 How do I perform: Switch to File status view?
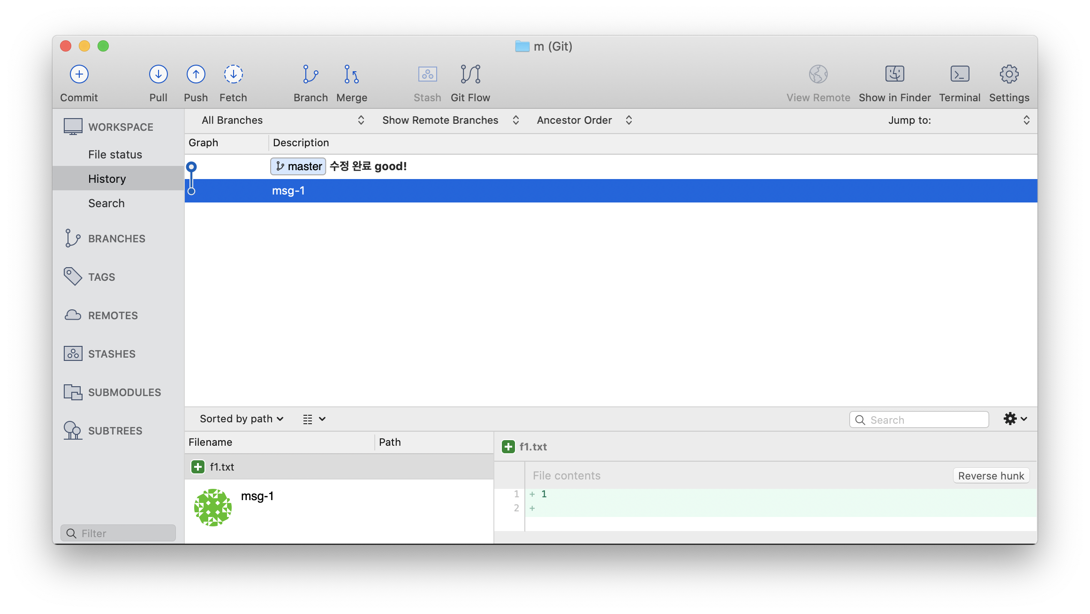pos(115,155)
